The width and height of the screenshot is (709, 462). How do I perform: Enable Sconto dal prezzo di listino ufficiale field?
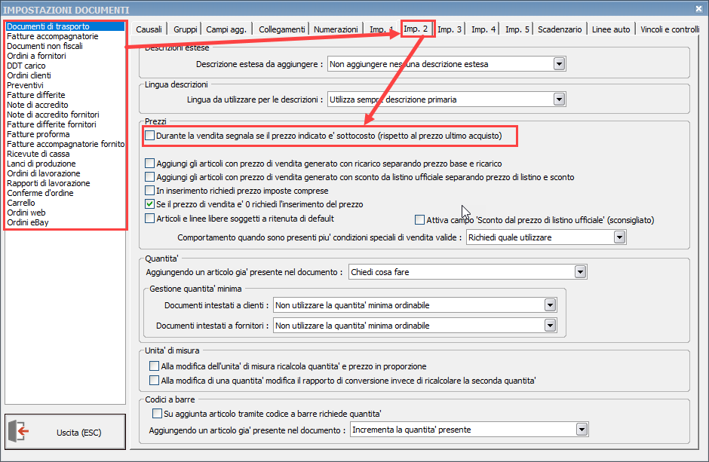(419, 220)
